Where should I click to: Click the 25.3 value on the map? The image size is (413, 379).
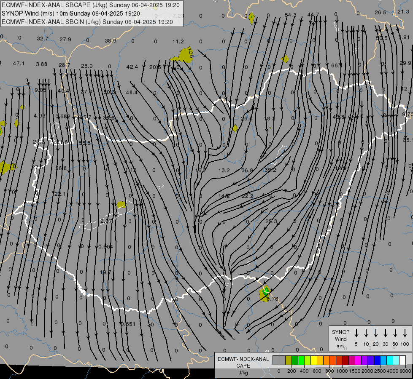271,221
